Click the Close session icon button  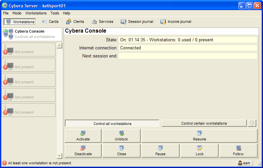coord(121,151)
